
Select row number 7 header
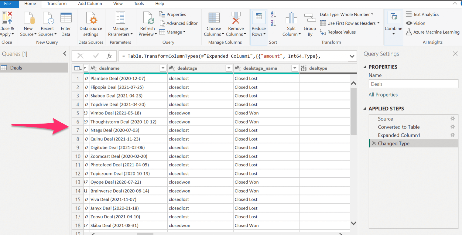[x=78, y=130]
